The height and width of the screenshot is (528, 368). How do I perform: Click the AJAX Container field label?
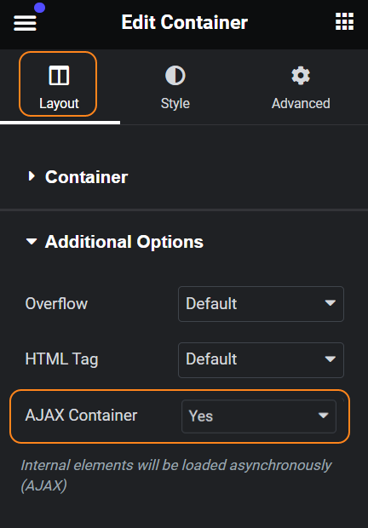[81, 416]
